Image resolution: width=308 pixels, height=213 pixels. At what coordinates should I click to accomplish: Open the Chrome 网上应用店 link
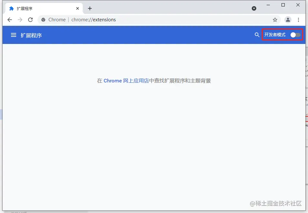tap(126, 81)
